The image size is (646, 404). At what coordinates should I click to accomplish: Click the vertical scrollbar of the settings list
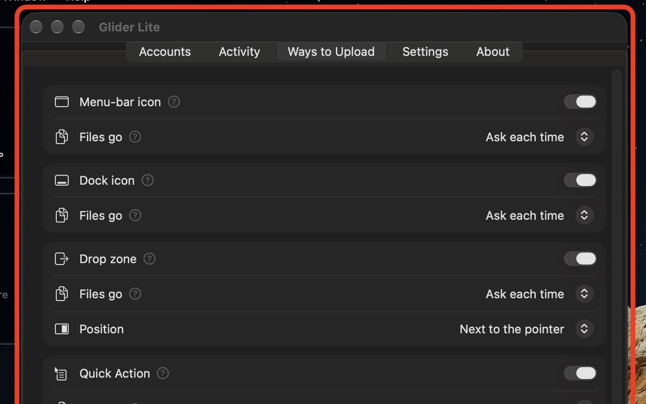pyautogui.click(x=617, y=235)
